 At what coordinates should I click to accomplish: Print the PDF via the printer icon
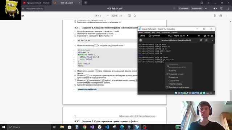[x=221, y=16]
